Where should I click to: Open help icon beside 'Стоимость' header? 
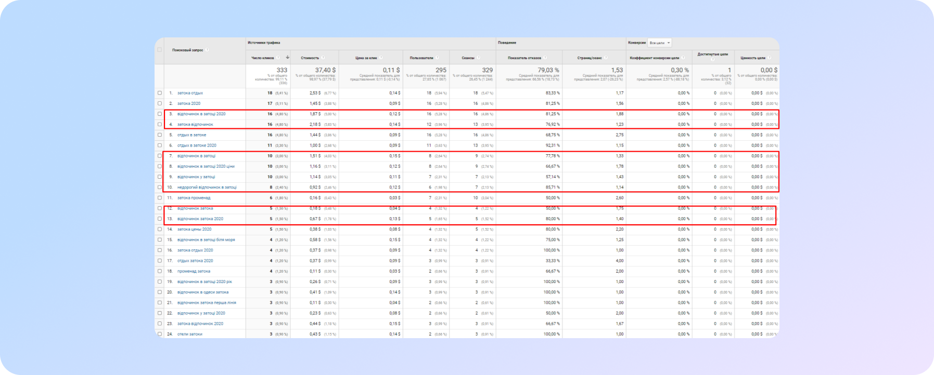coord(323,58)
